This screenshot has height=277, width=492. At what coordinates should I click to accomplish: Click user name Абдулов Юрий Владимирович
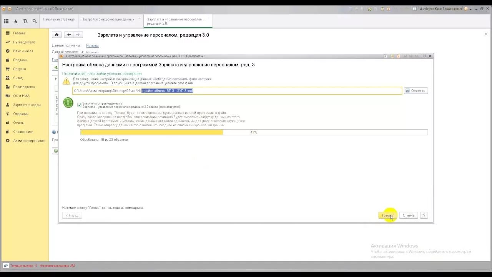click(441, 8)
